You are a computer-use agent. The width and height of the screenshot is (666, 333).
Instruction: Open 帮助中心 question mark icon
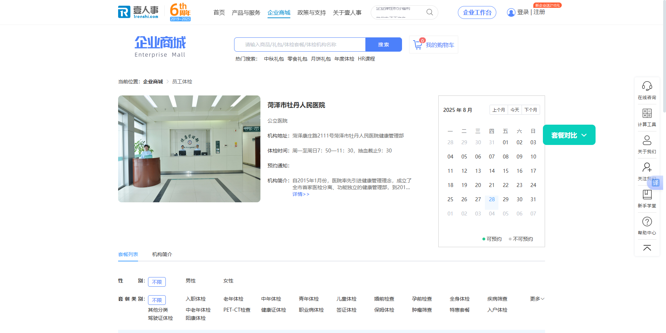(647, 222)
